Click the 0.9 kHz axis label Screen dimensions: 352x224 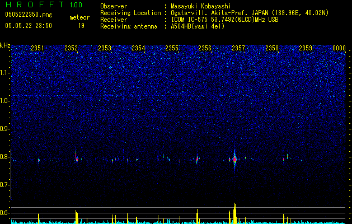5,129
